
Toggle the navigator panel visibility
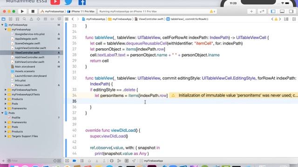pyautogui.click(x=273, y=11)
